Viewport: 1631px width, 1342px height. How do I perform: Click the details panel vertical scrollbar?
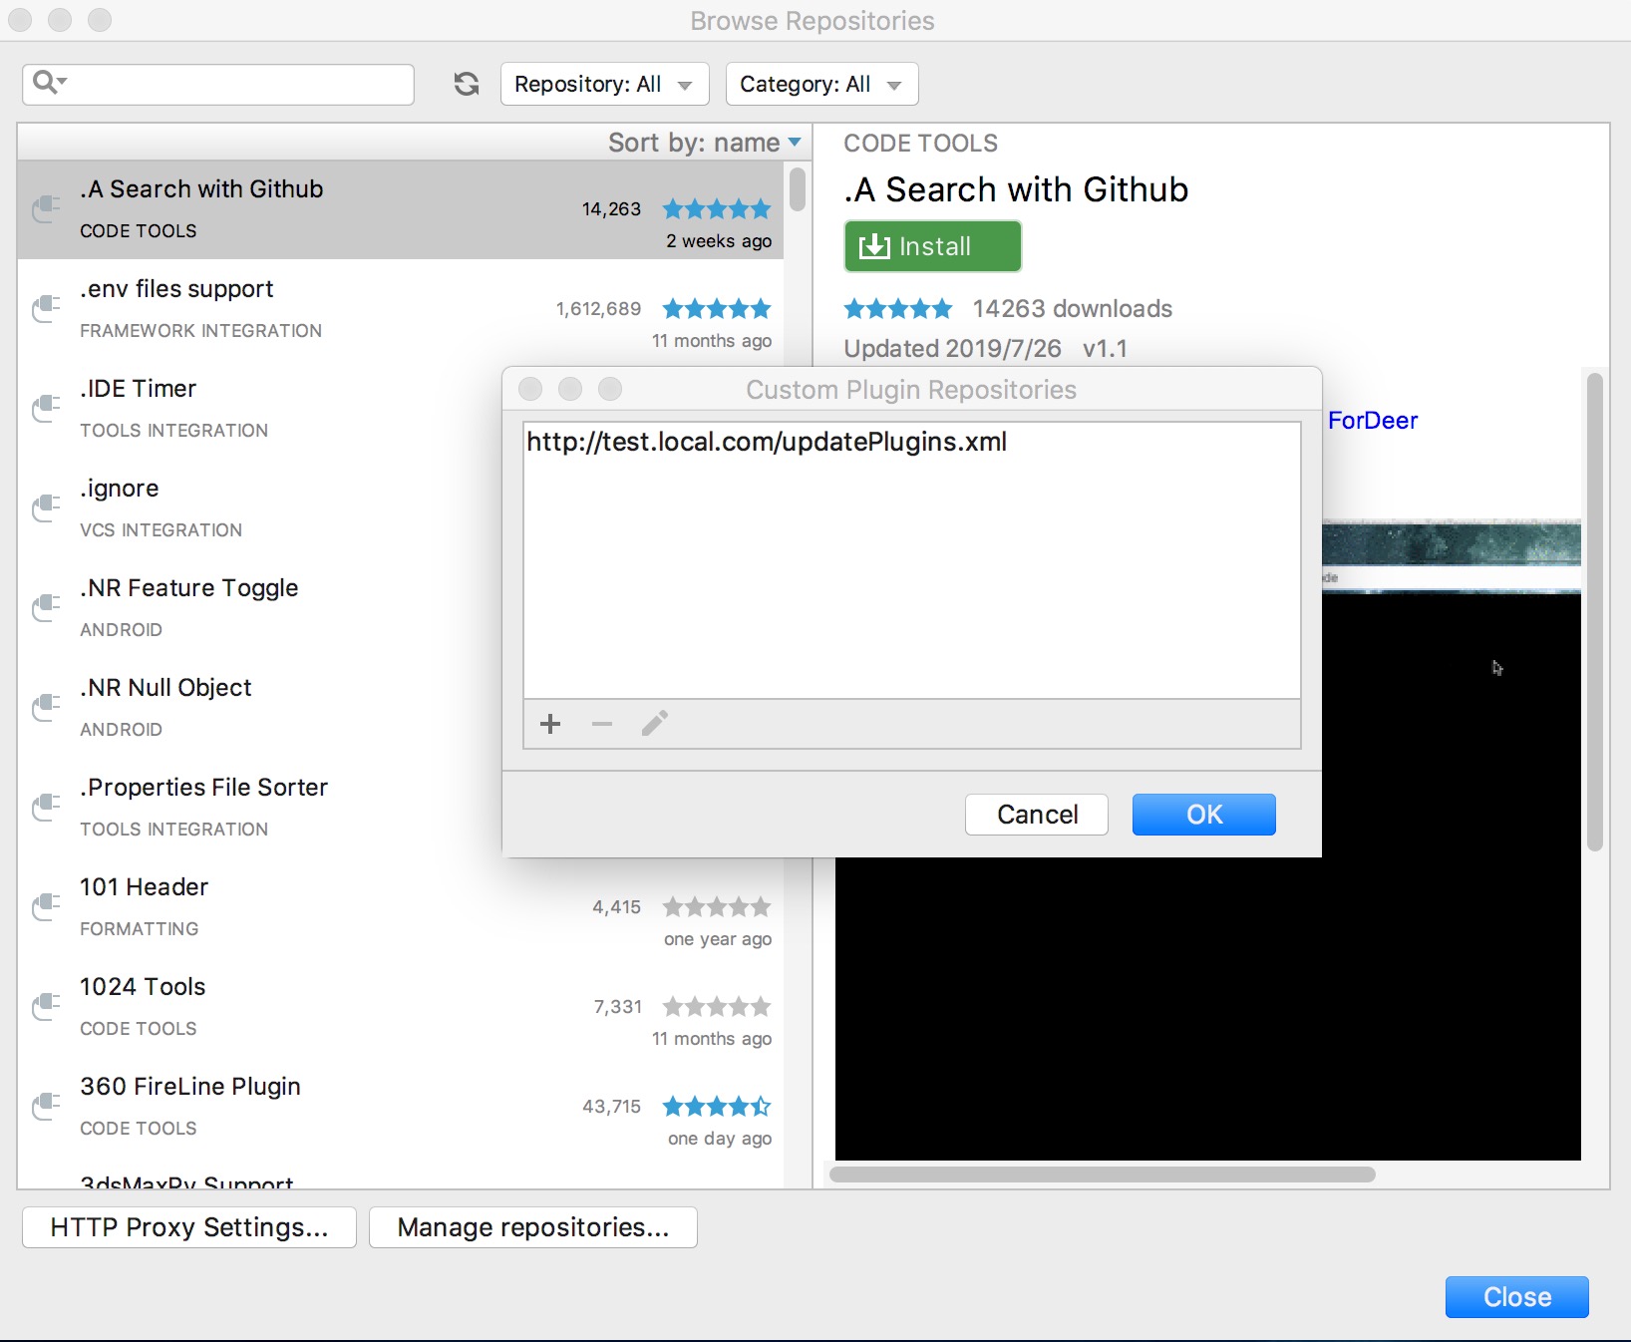click(1595, 612)
